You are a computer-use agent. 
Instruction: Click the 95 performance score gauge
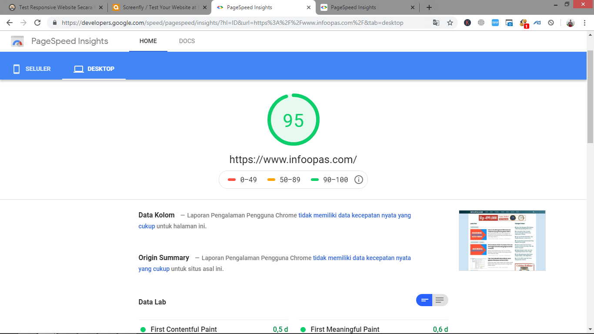pyautogui.click(x=294, y=120)
